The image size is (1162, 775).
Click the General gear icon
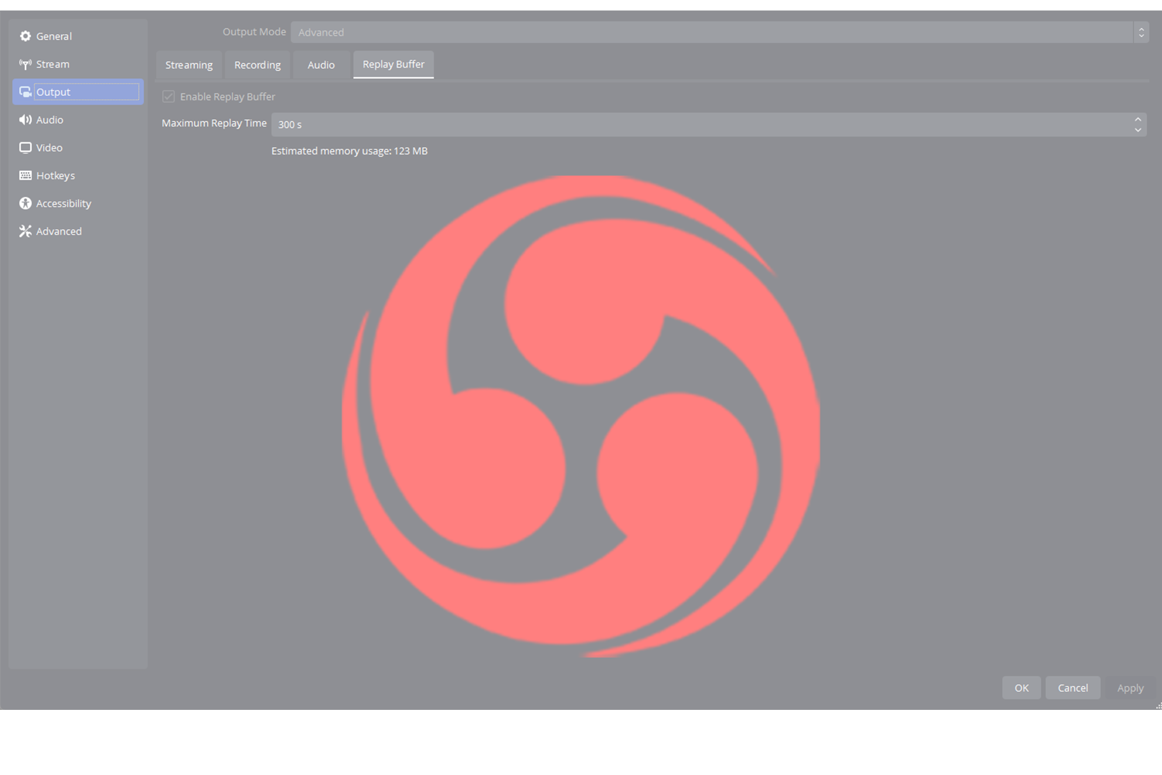click(25, 36)
